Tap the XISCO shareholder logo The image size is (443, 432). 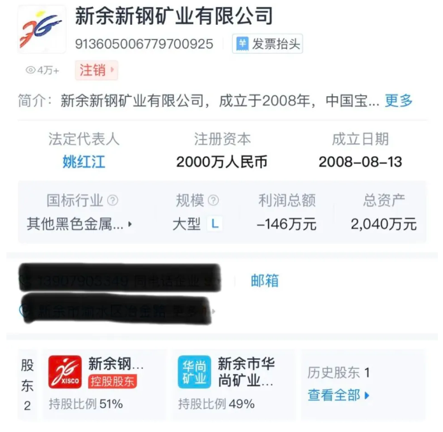pos(65,371)
